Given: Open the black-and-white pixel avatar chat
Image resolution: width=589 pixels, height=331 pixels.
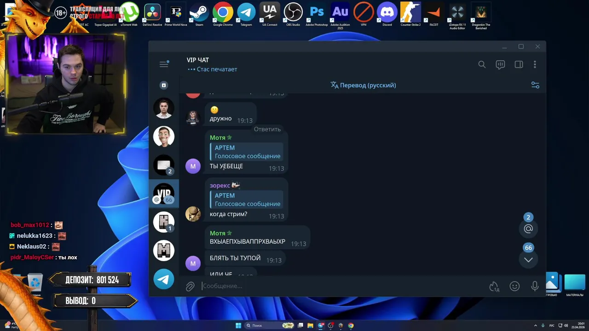Looking at the screenshot, I should point(164,251).
